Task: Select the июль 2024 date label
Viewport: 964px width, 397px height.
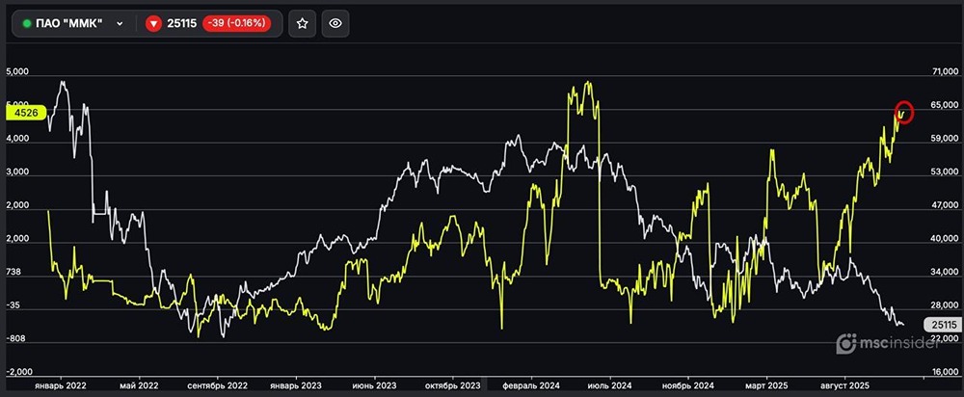Action: tap(608, 386)
